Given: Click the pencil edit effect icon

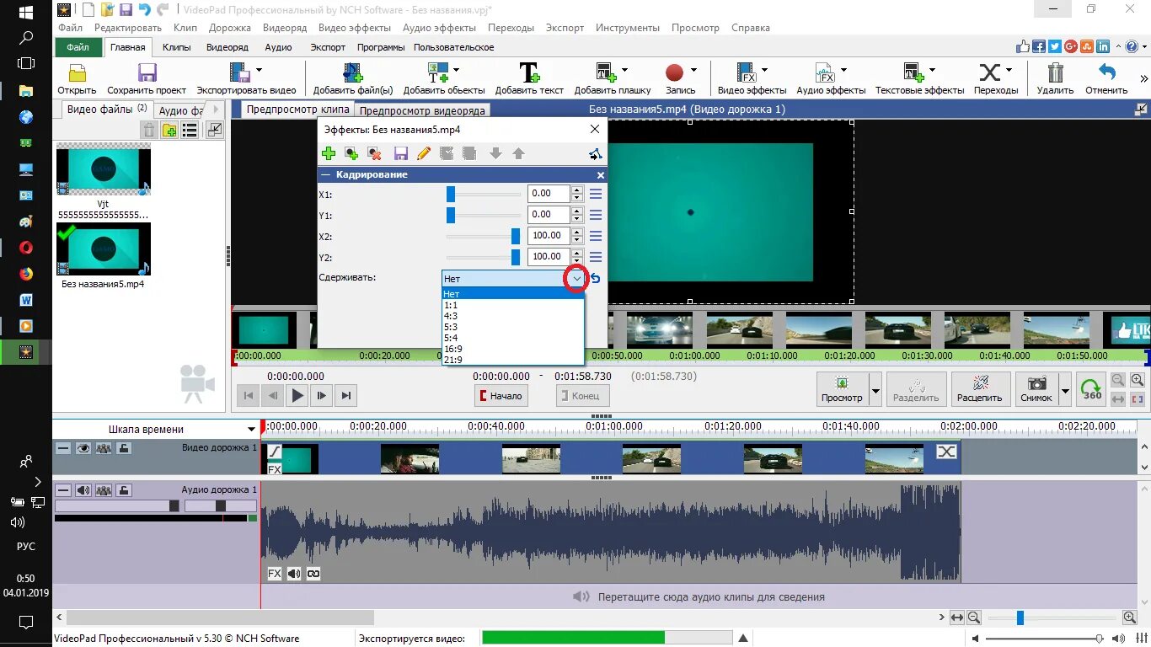Looking at the screenshot, I should [x=424, y=153].
